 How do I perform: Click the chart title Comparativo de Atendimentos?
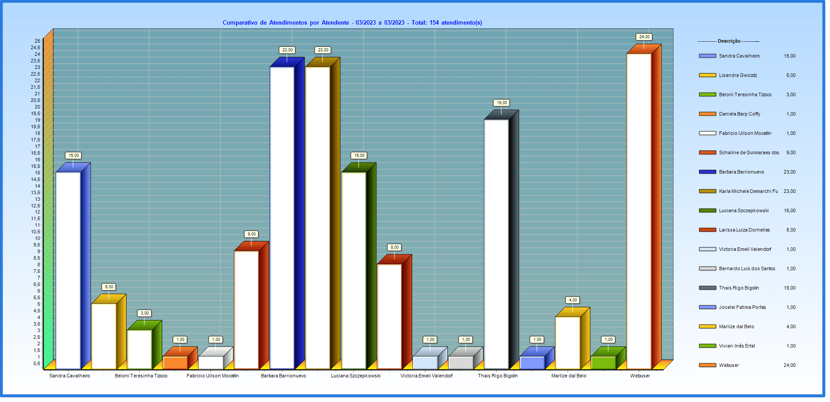[x=352, y=23]
